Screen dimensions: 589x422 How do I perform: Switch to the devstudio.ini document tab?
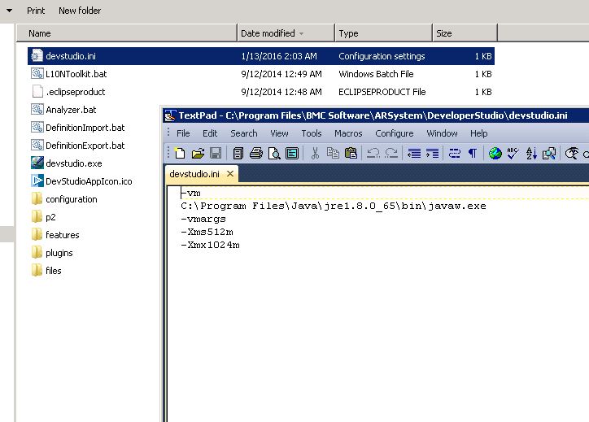194,174
